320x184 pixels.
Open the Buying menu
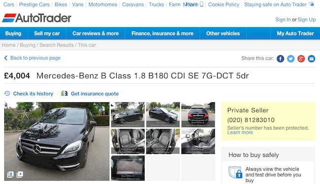click(x=13, y=33)
